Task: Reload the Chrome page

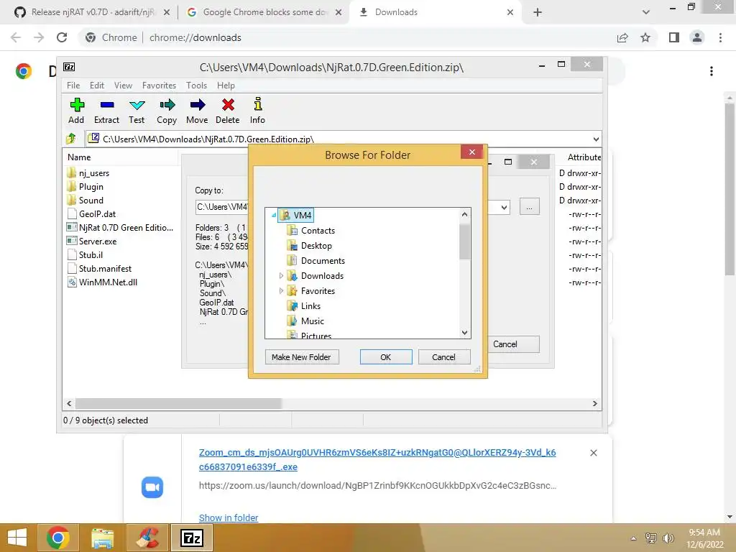Action: point(62,37)
